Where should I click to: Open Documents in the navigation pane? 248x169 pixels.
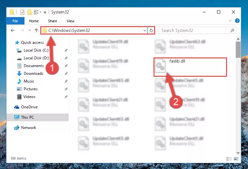point(34,66)
